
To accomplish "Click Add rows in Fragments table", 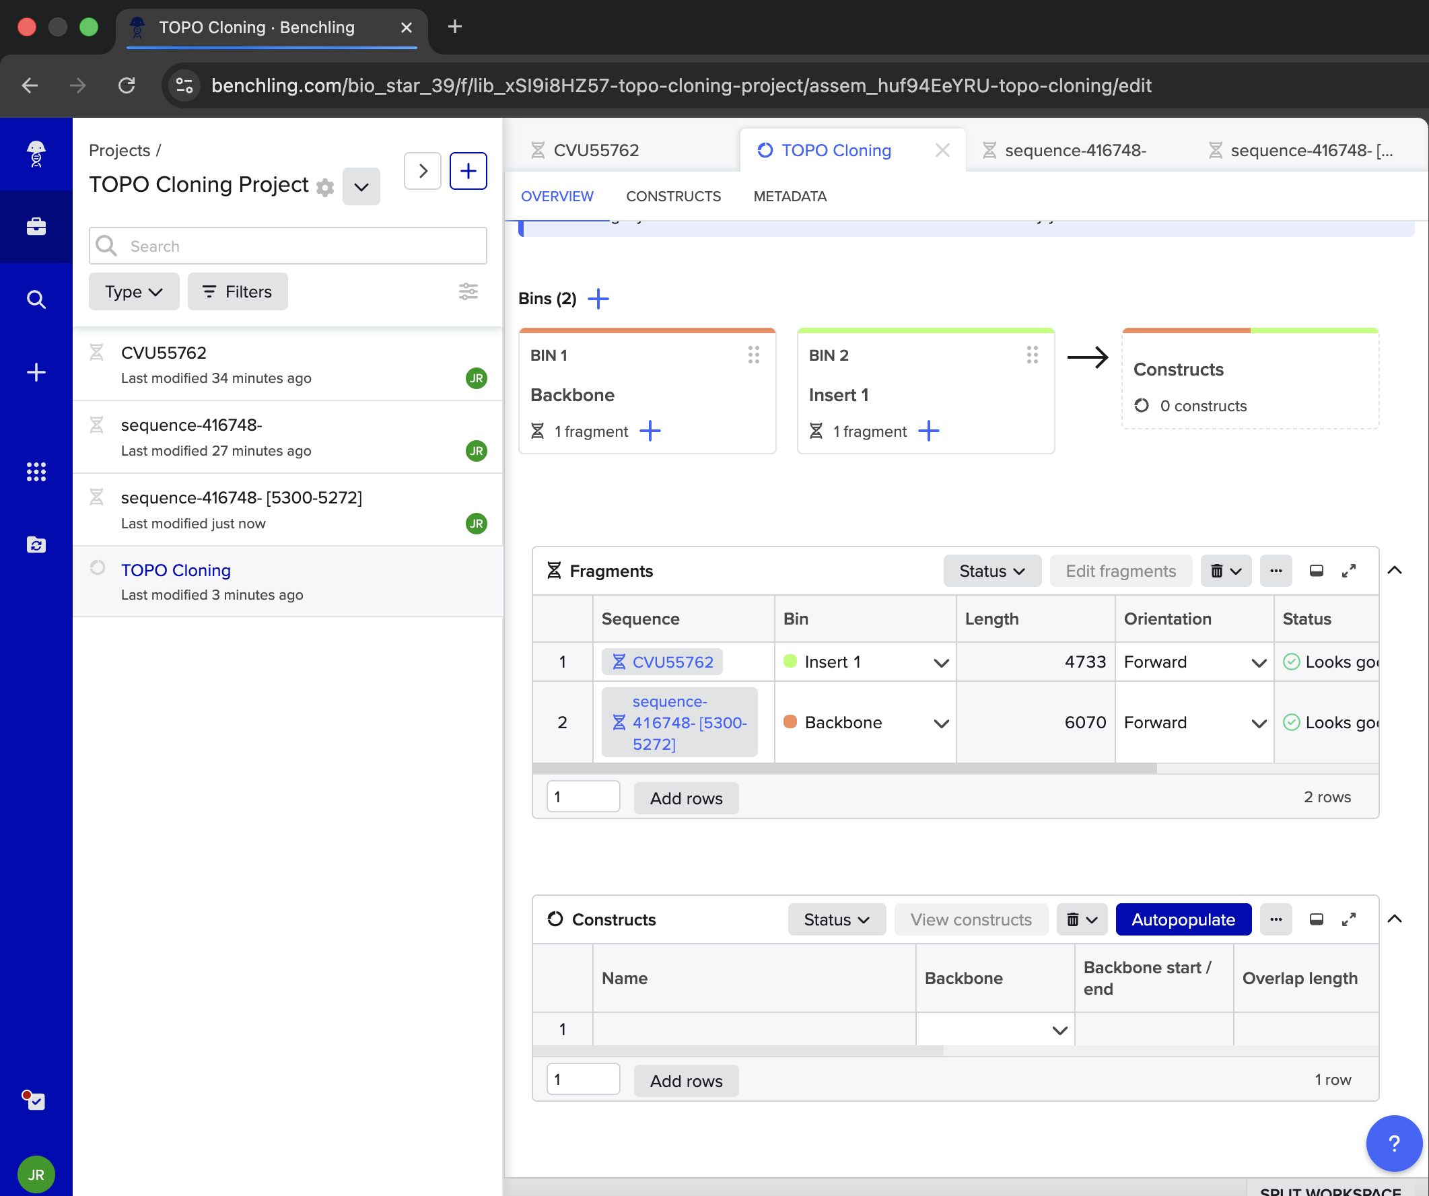I will (x=686, y=798).
